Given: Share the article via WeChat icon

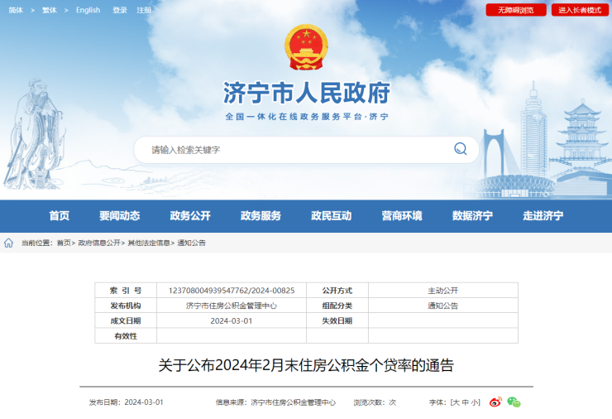Looking at the screenshot, I should (x=514, y=402).
